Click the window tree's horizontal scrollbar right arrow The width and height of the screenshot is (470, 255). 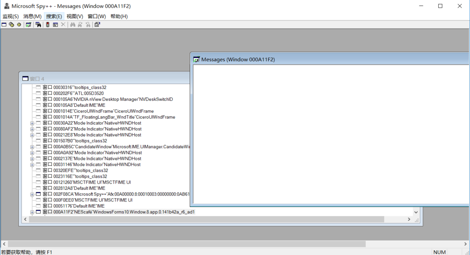(409, 219)
